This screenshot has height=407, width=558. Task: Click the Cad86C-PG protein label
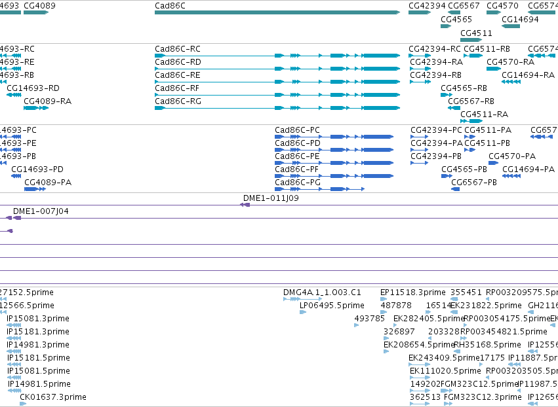point(298,183)
